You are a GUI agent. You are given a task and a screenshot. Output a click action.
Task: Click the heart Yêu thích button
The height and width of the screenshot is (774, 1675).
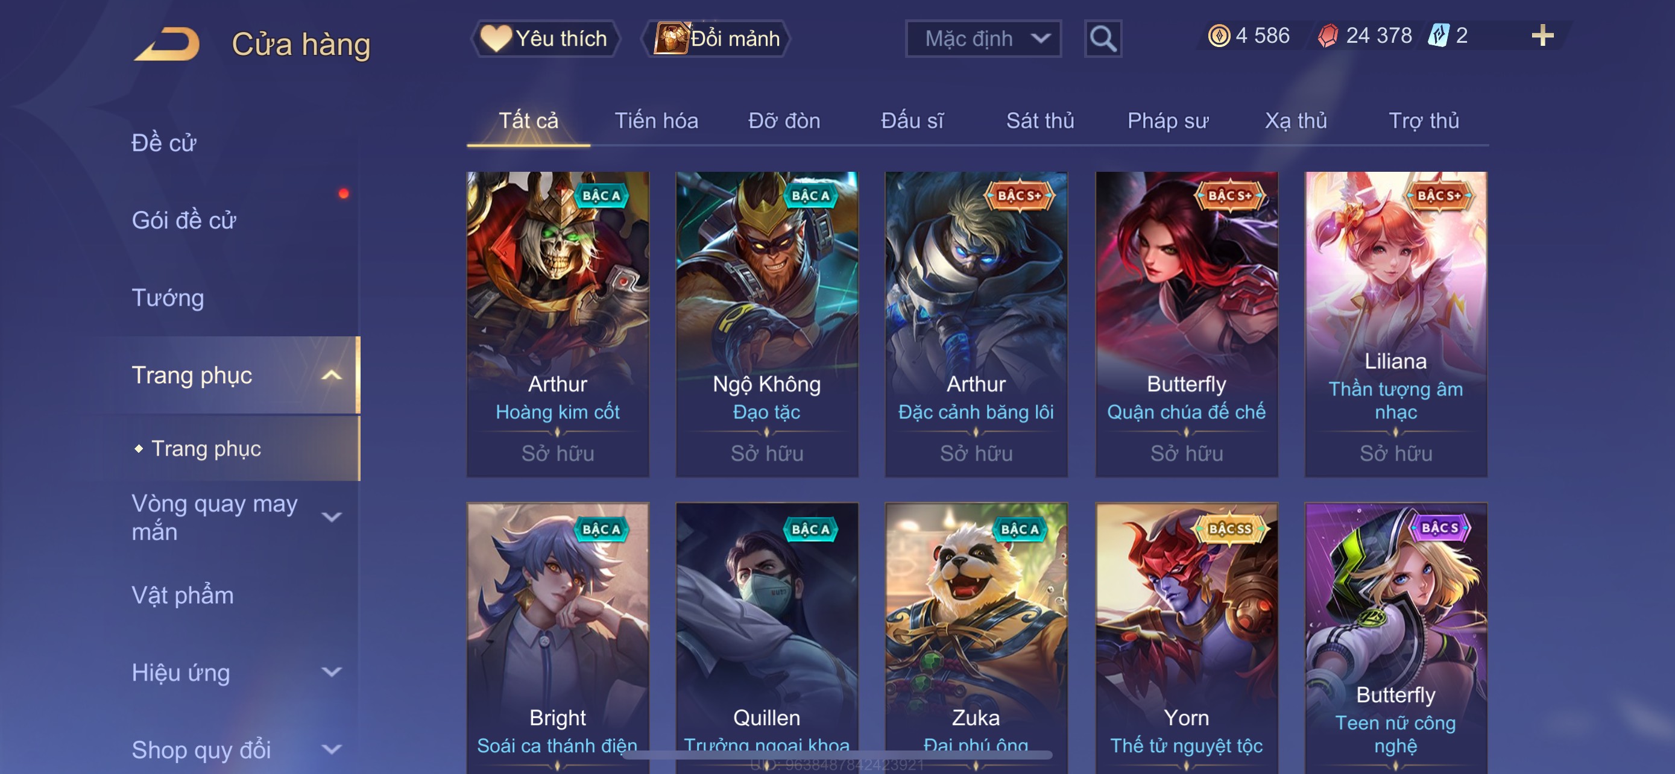[x=545, y=39]
